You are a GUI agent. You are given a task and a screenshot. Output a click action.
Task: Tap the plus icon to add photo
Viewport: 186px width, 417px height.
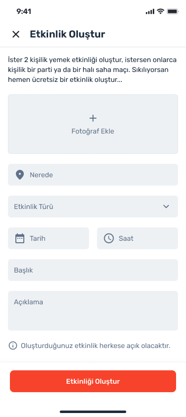click(93, 118)
